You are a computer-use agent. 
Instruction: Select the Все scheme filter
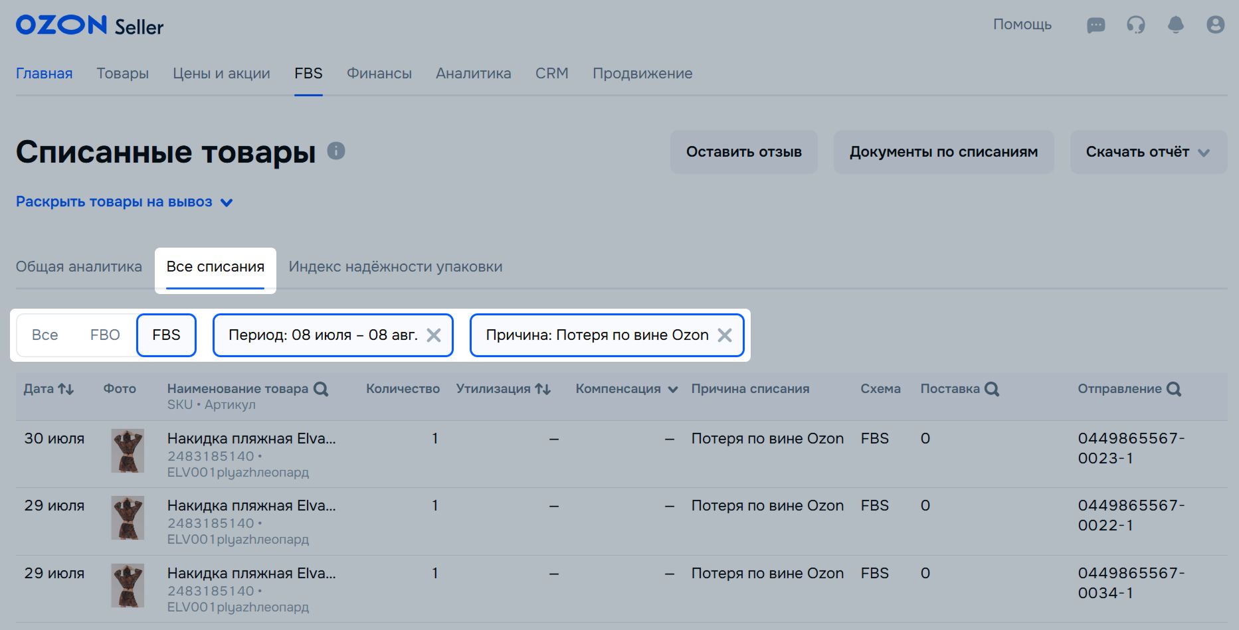pos(45,335)
